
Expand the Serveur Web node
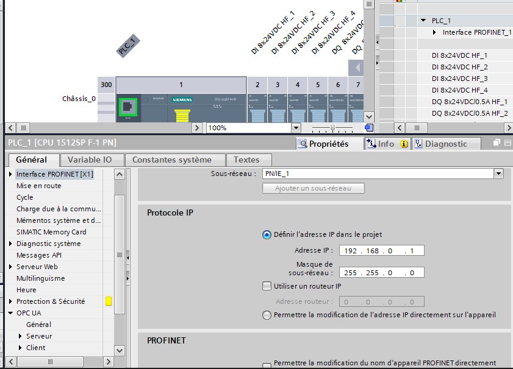click(x=10, y=267)
